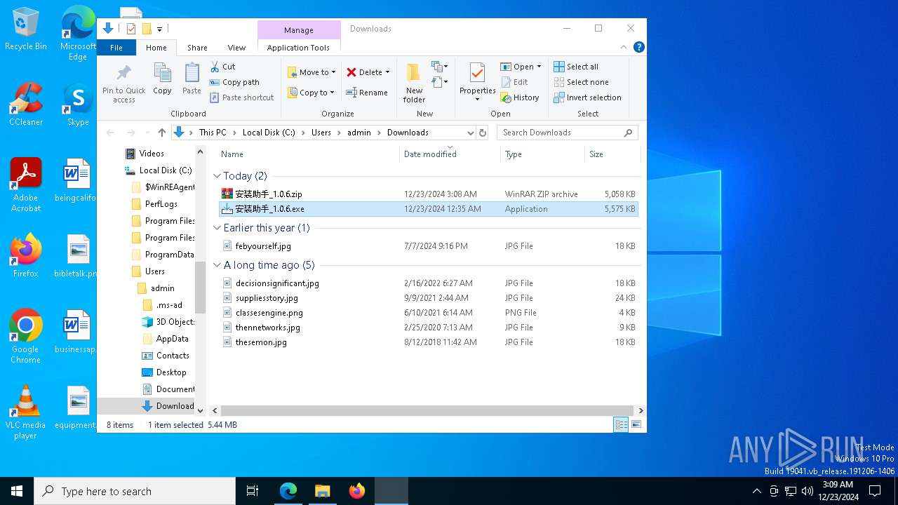The height and width of the screenshot is (505, 898).
Task: Sort by Date modified column
Action: pyautogui.click(x=450, y=154)
